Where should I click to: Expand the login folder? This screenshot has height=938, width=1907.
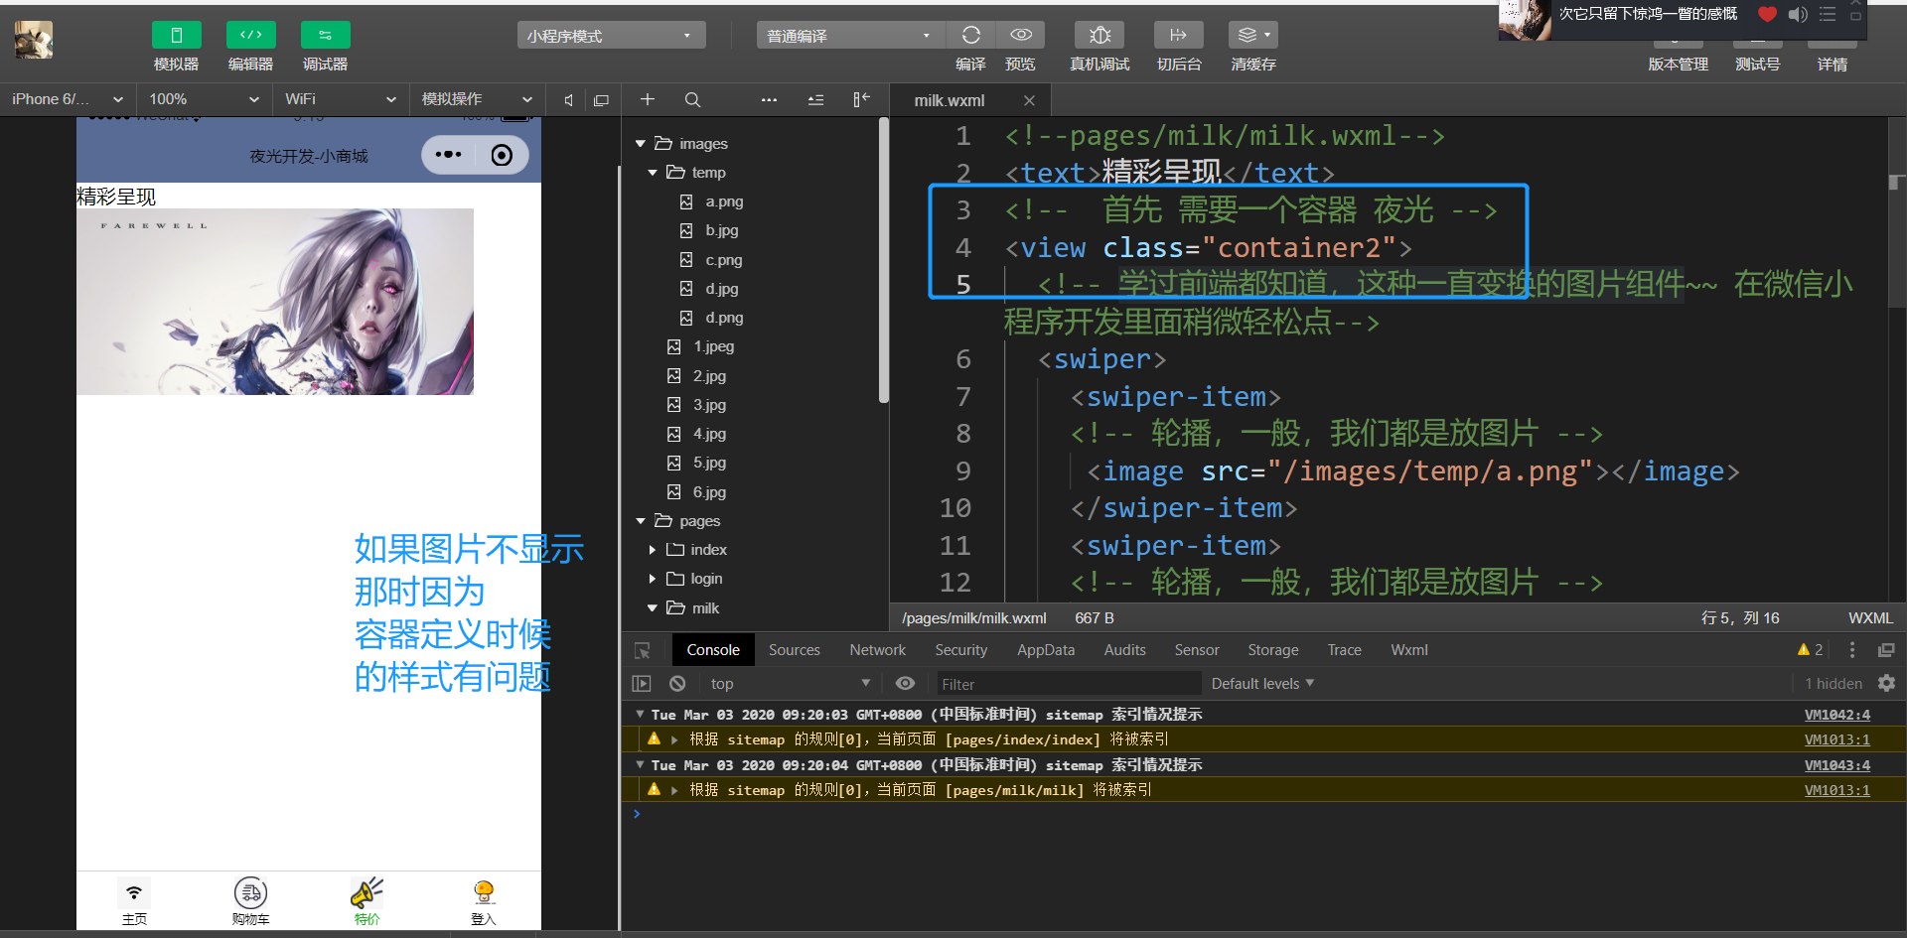point(652,579)
